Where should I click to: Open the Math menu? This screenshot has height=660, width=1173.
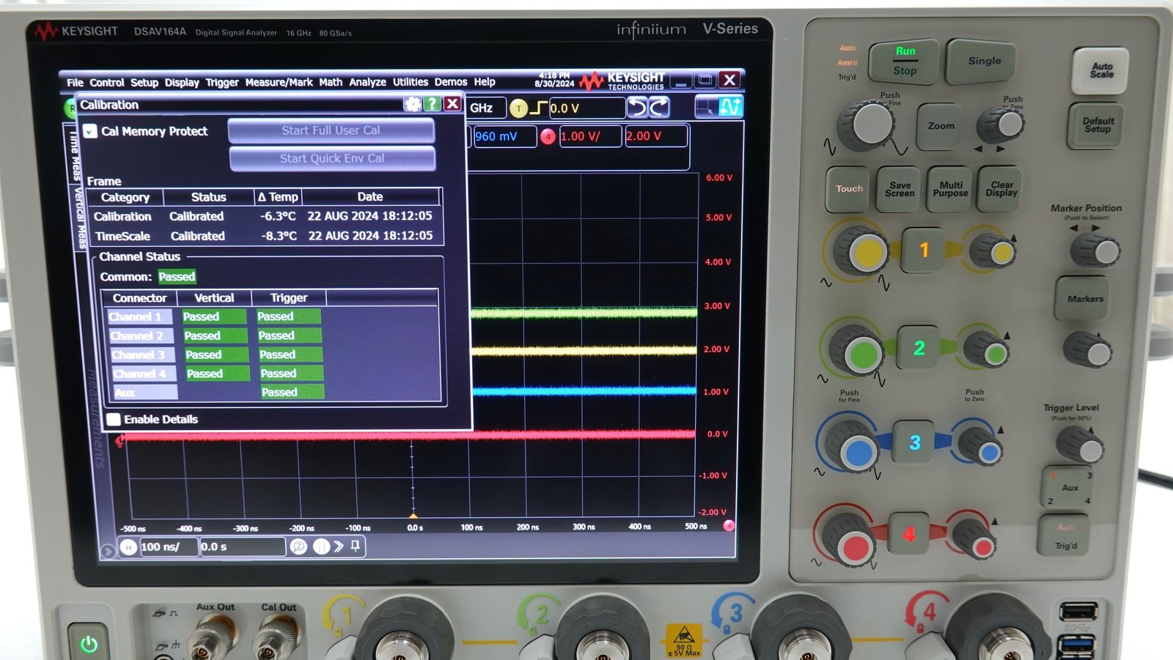pos(331,82)
